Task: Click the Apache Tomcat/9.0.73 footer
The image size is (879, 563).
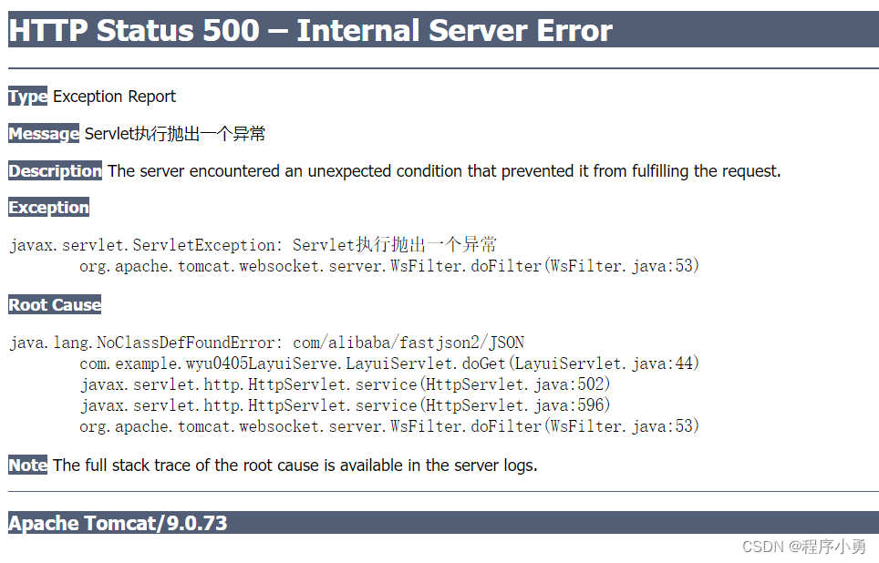Action: tap(118, 523)
